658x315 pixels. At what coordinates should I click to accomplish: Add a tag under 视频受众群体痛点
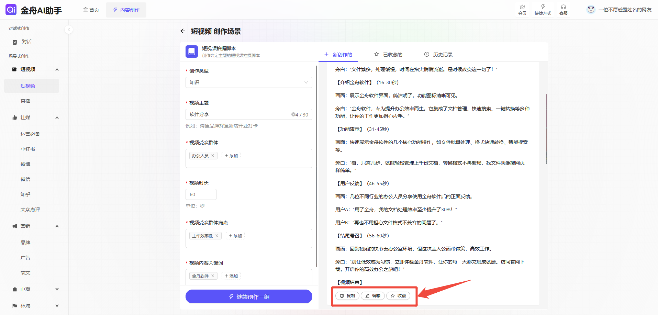point(235,236)
